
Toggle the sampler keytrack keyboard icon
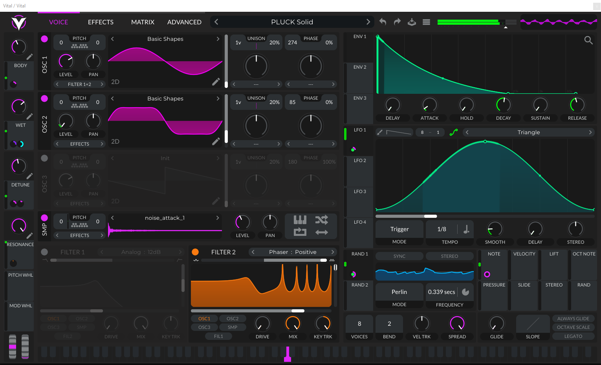point(300,220)
